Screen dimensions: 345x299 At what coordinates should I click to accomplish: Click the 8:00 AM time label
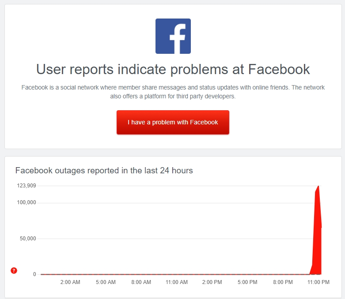[141, 282]
